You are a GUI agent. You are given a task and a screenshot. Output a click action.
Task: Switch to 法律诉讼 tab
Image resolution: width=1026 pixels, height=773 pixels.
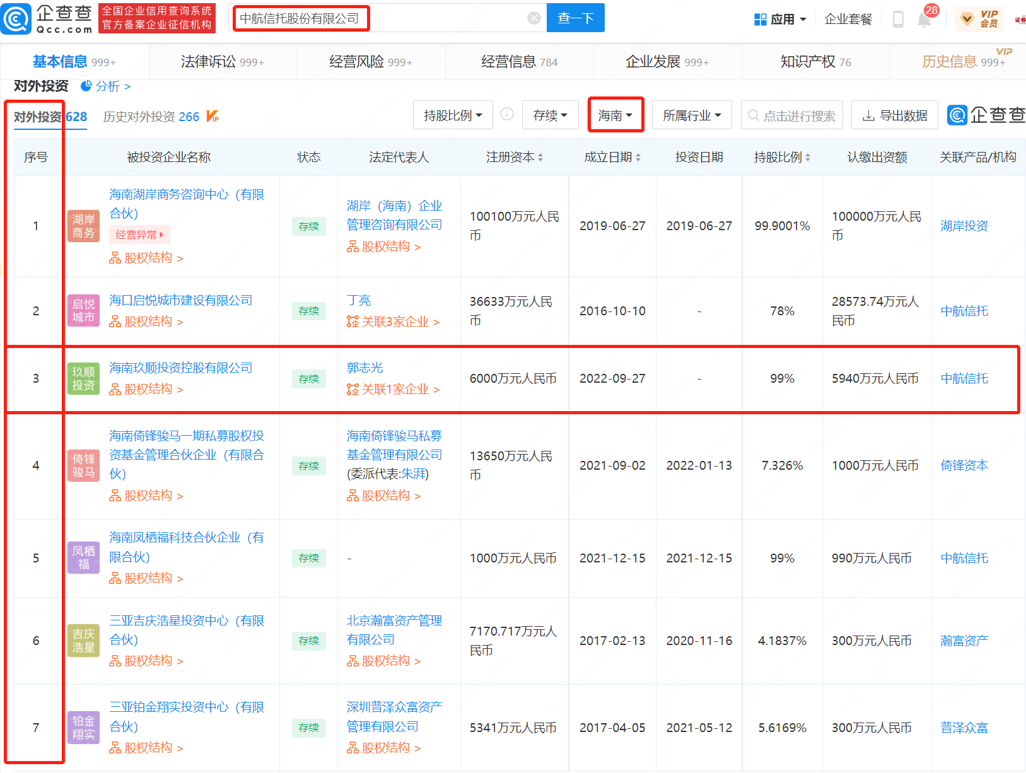pyautogui.click(x=222, y=62)
